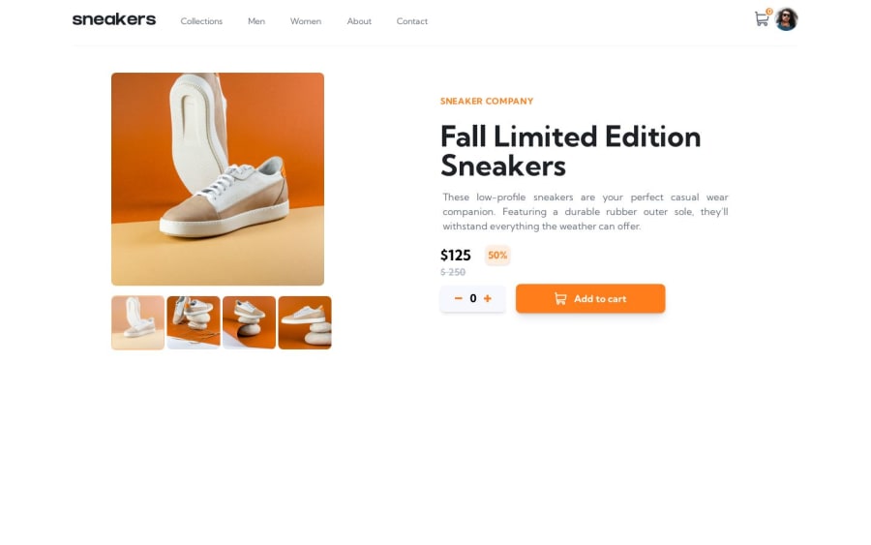This screenshot has height=545, width=871.
Task: Select the second sneaker thumbnail
Action: click(x=194, y=322)
